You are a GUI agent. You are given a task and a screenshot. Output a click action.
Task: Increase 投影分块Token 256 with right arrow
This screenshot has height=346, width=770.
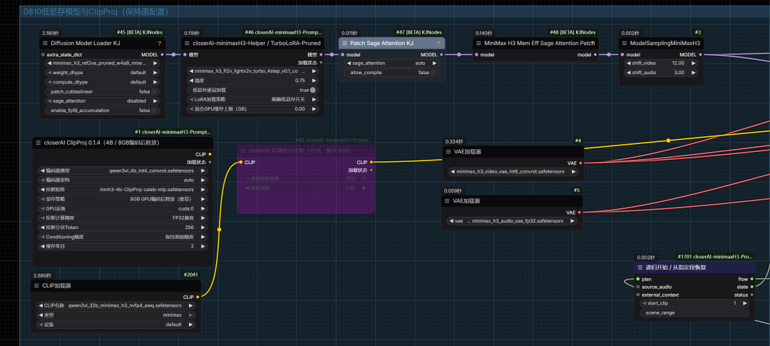pos(202,228)
